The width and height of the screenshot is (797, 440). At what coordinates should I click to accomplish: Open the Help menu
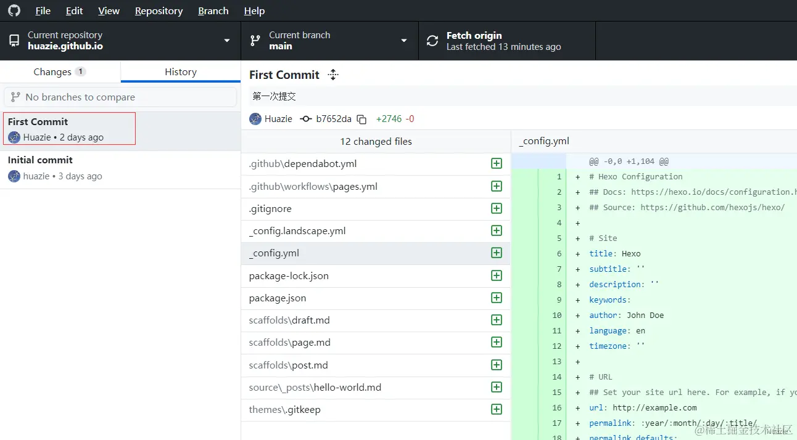pos(254,11)
